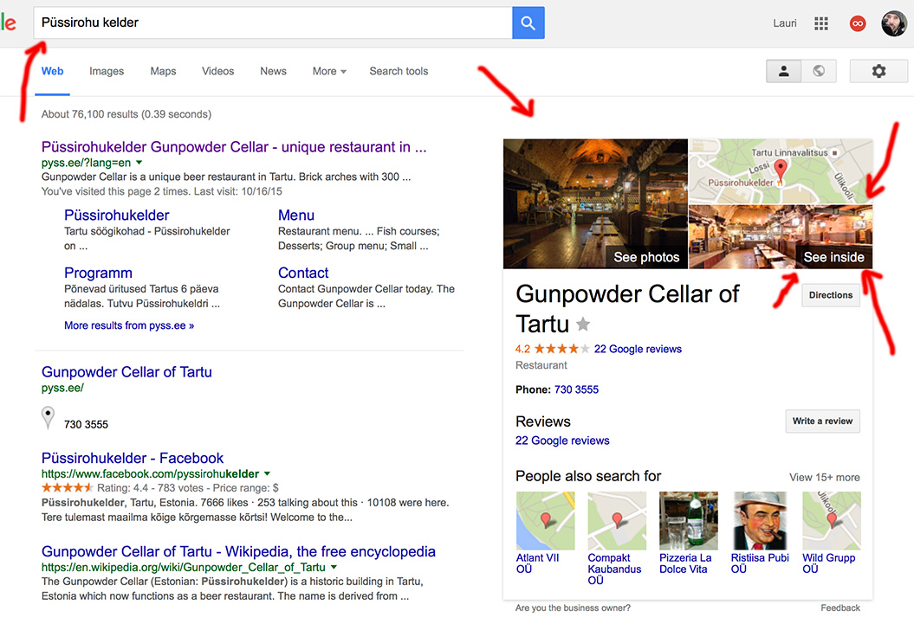The height and width of the screenshot is (624, 914).
Task: Click About 76,100 results text
Action: point(126,114)
